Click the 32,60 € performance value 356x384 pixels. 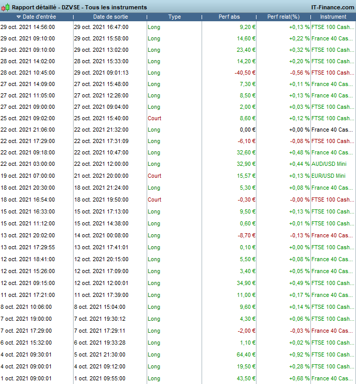[x=246, y=152]
